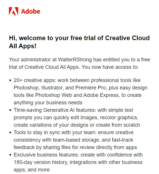Screen dimensions: 159x174
Task: Click the welcome heading about free trial
Action: tap(79, 42)
